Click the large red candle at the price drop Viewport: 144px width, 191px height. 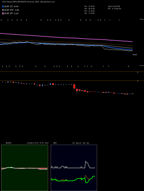tap(74, 87)
